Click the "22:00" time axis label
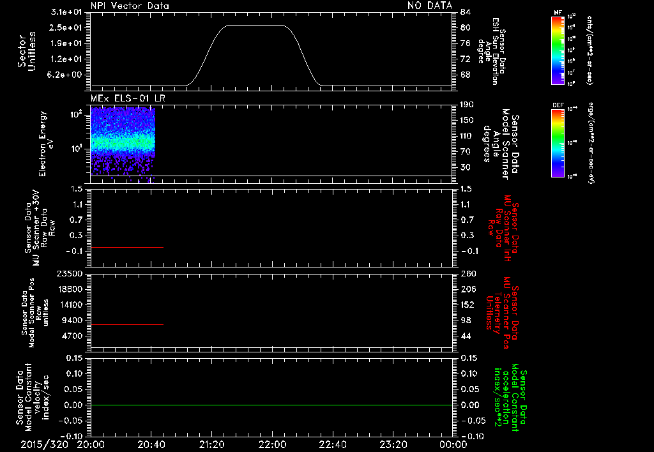Screen dimensions: 654x452 coord(272,445)
